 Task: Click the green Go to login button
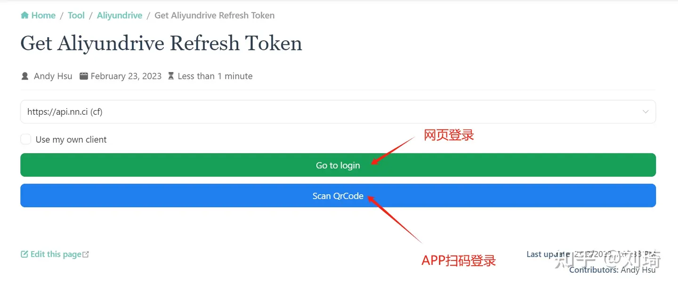[x=338, y=165]
